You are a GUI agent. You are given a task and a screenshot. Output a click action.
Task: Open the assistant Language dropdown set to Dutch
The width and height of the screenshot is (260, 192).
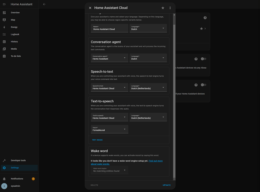tap(148, 28)
